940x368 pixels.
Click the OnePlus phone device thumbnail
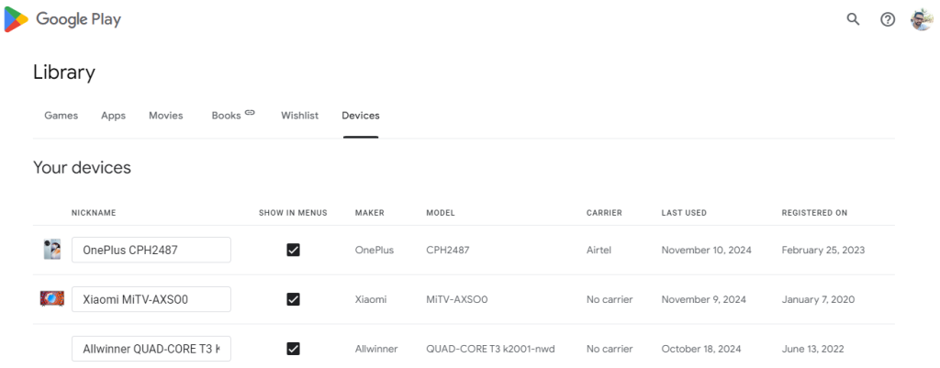[52, 250]
